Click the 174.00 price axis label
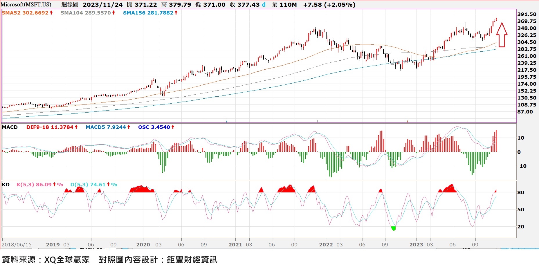 [527, 84]
